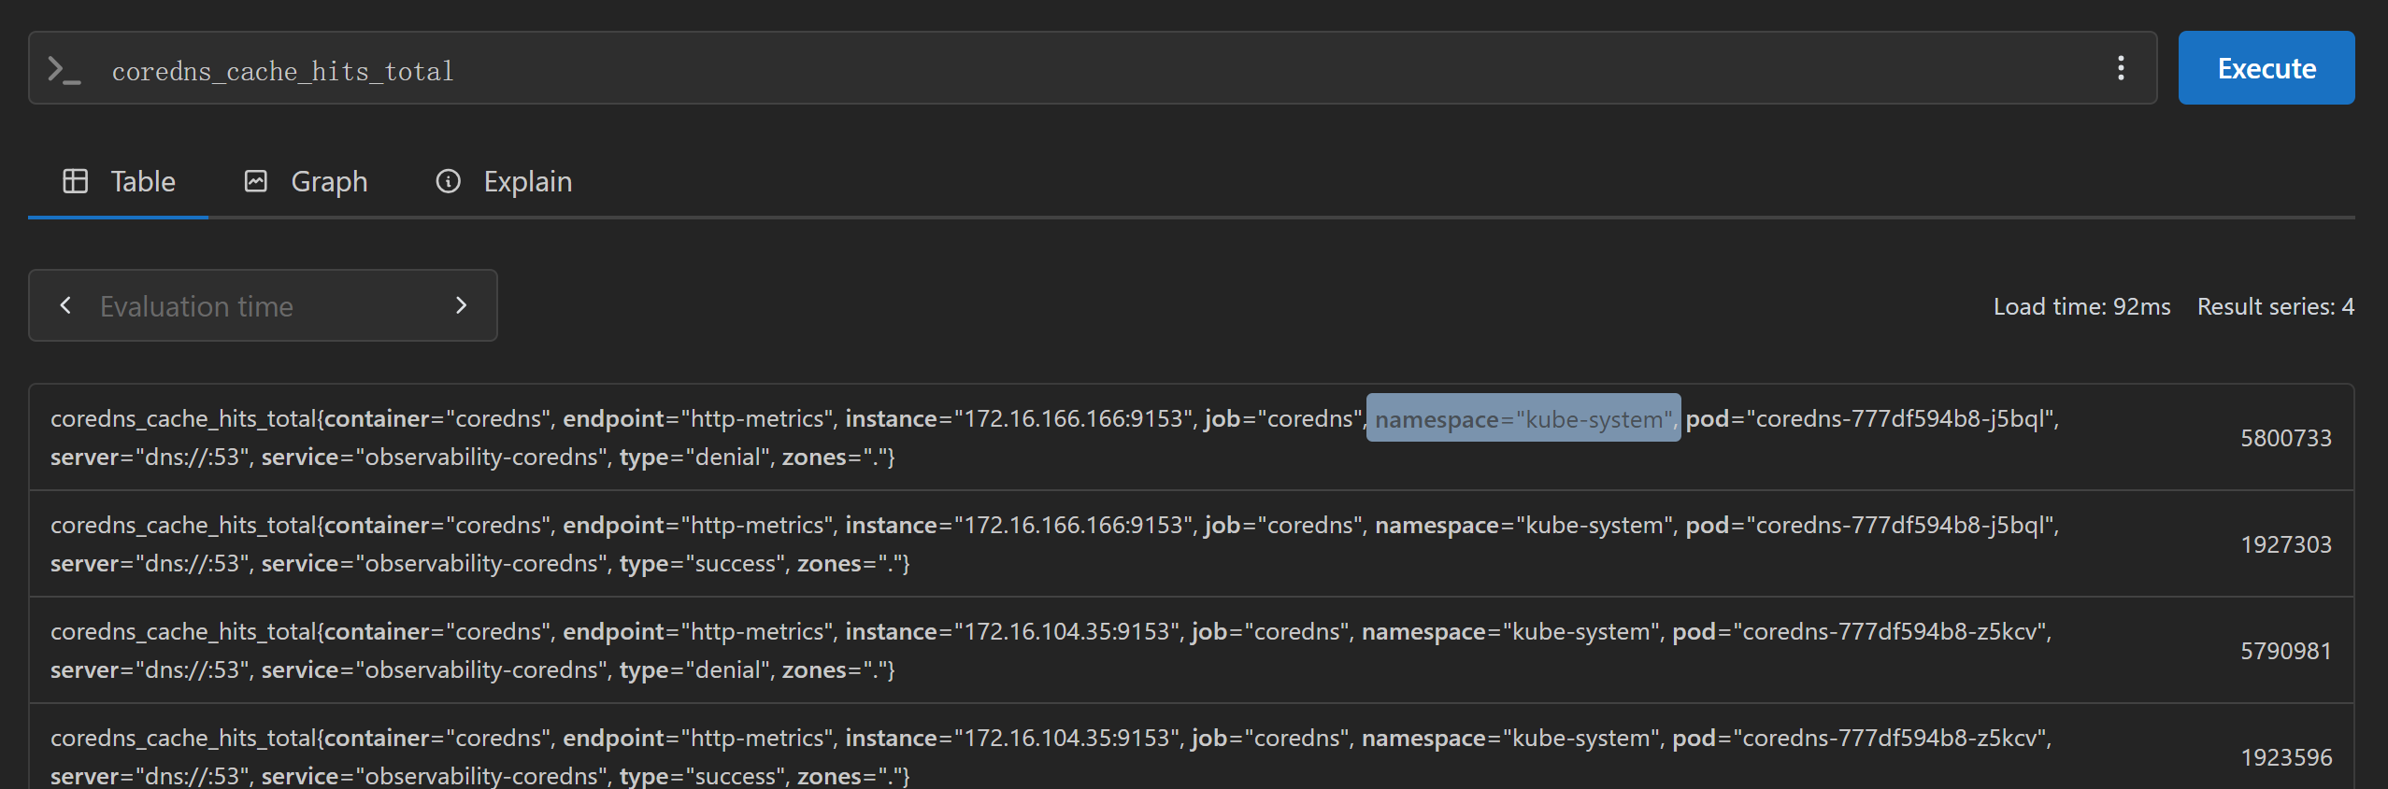Open the Explain tab
The height and width of the screenshot is (789, 2388).
tap(505, 181)
